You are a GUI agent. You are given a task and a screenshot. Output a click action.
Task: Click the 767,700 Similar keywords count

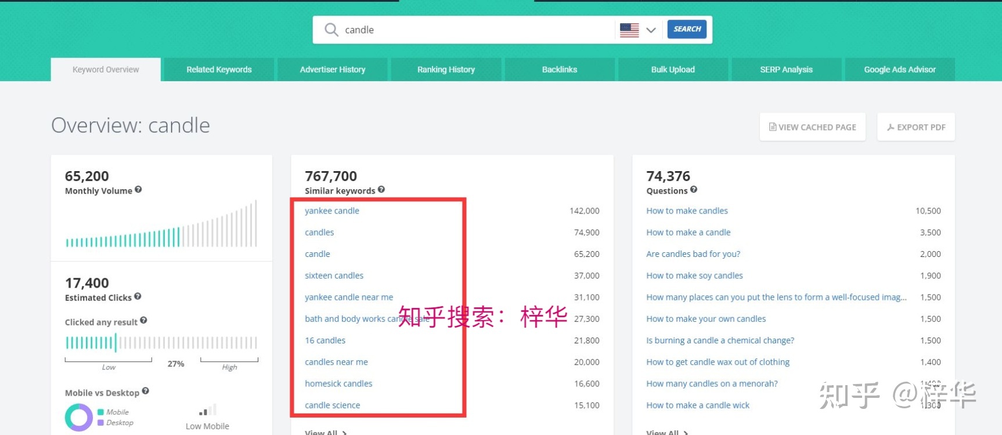[x=331, y=176]
